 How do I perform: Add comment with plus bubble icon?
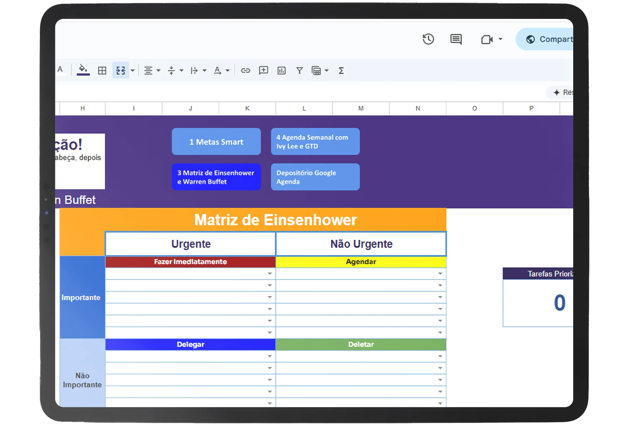(x=263, y=70)
